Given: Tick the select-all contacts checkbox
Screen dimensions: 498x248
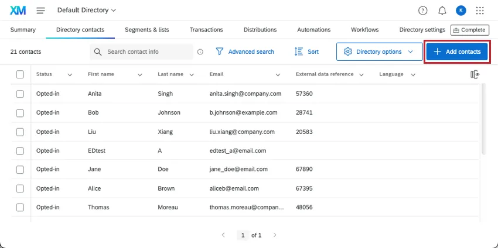Looking at the screenshot, I should [x=20, y=74].
